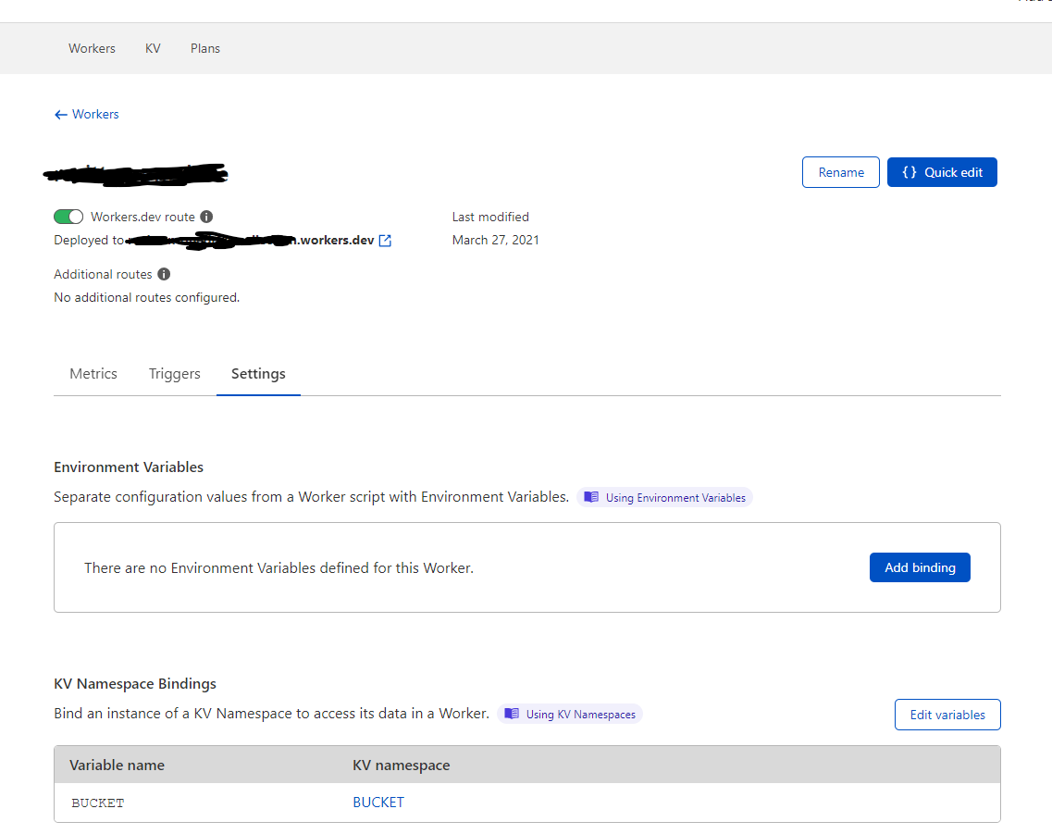This screenshot has width=1052, height=834.
Task: Open the Using Environment Variables documentation badge
Action: coord(664,497)
